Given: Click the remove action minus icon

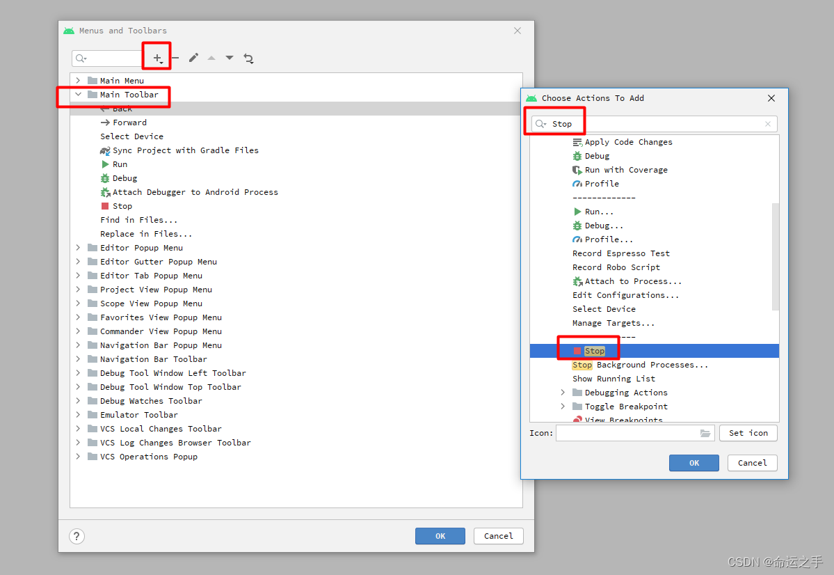Looking at the screenshot, I should (175, 58).
